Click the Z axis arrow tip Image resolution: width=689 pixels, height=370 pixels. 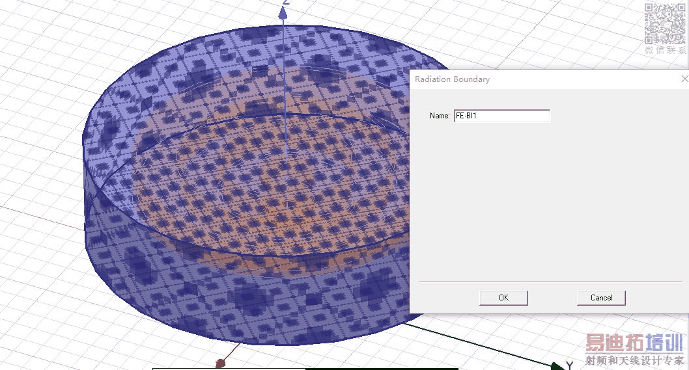[x=283, y=14]
